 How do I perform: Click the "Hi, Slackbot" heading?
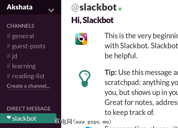pos(92,20)
